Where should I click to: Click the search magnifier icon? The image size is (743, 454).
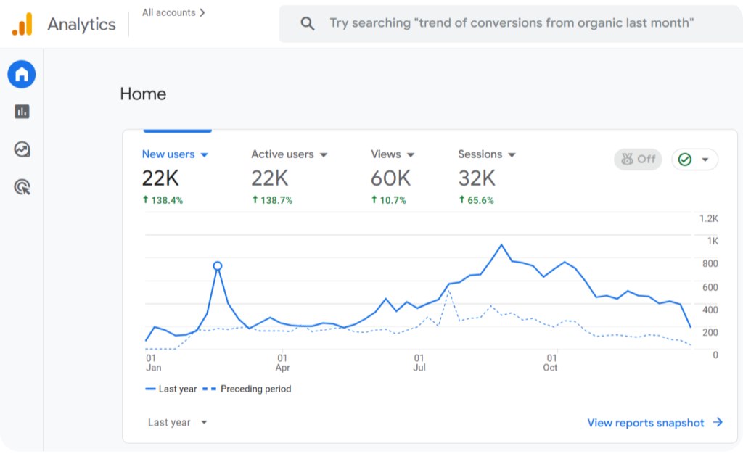point(308,23)
